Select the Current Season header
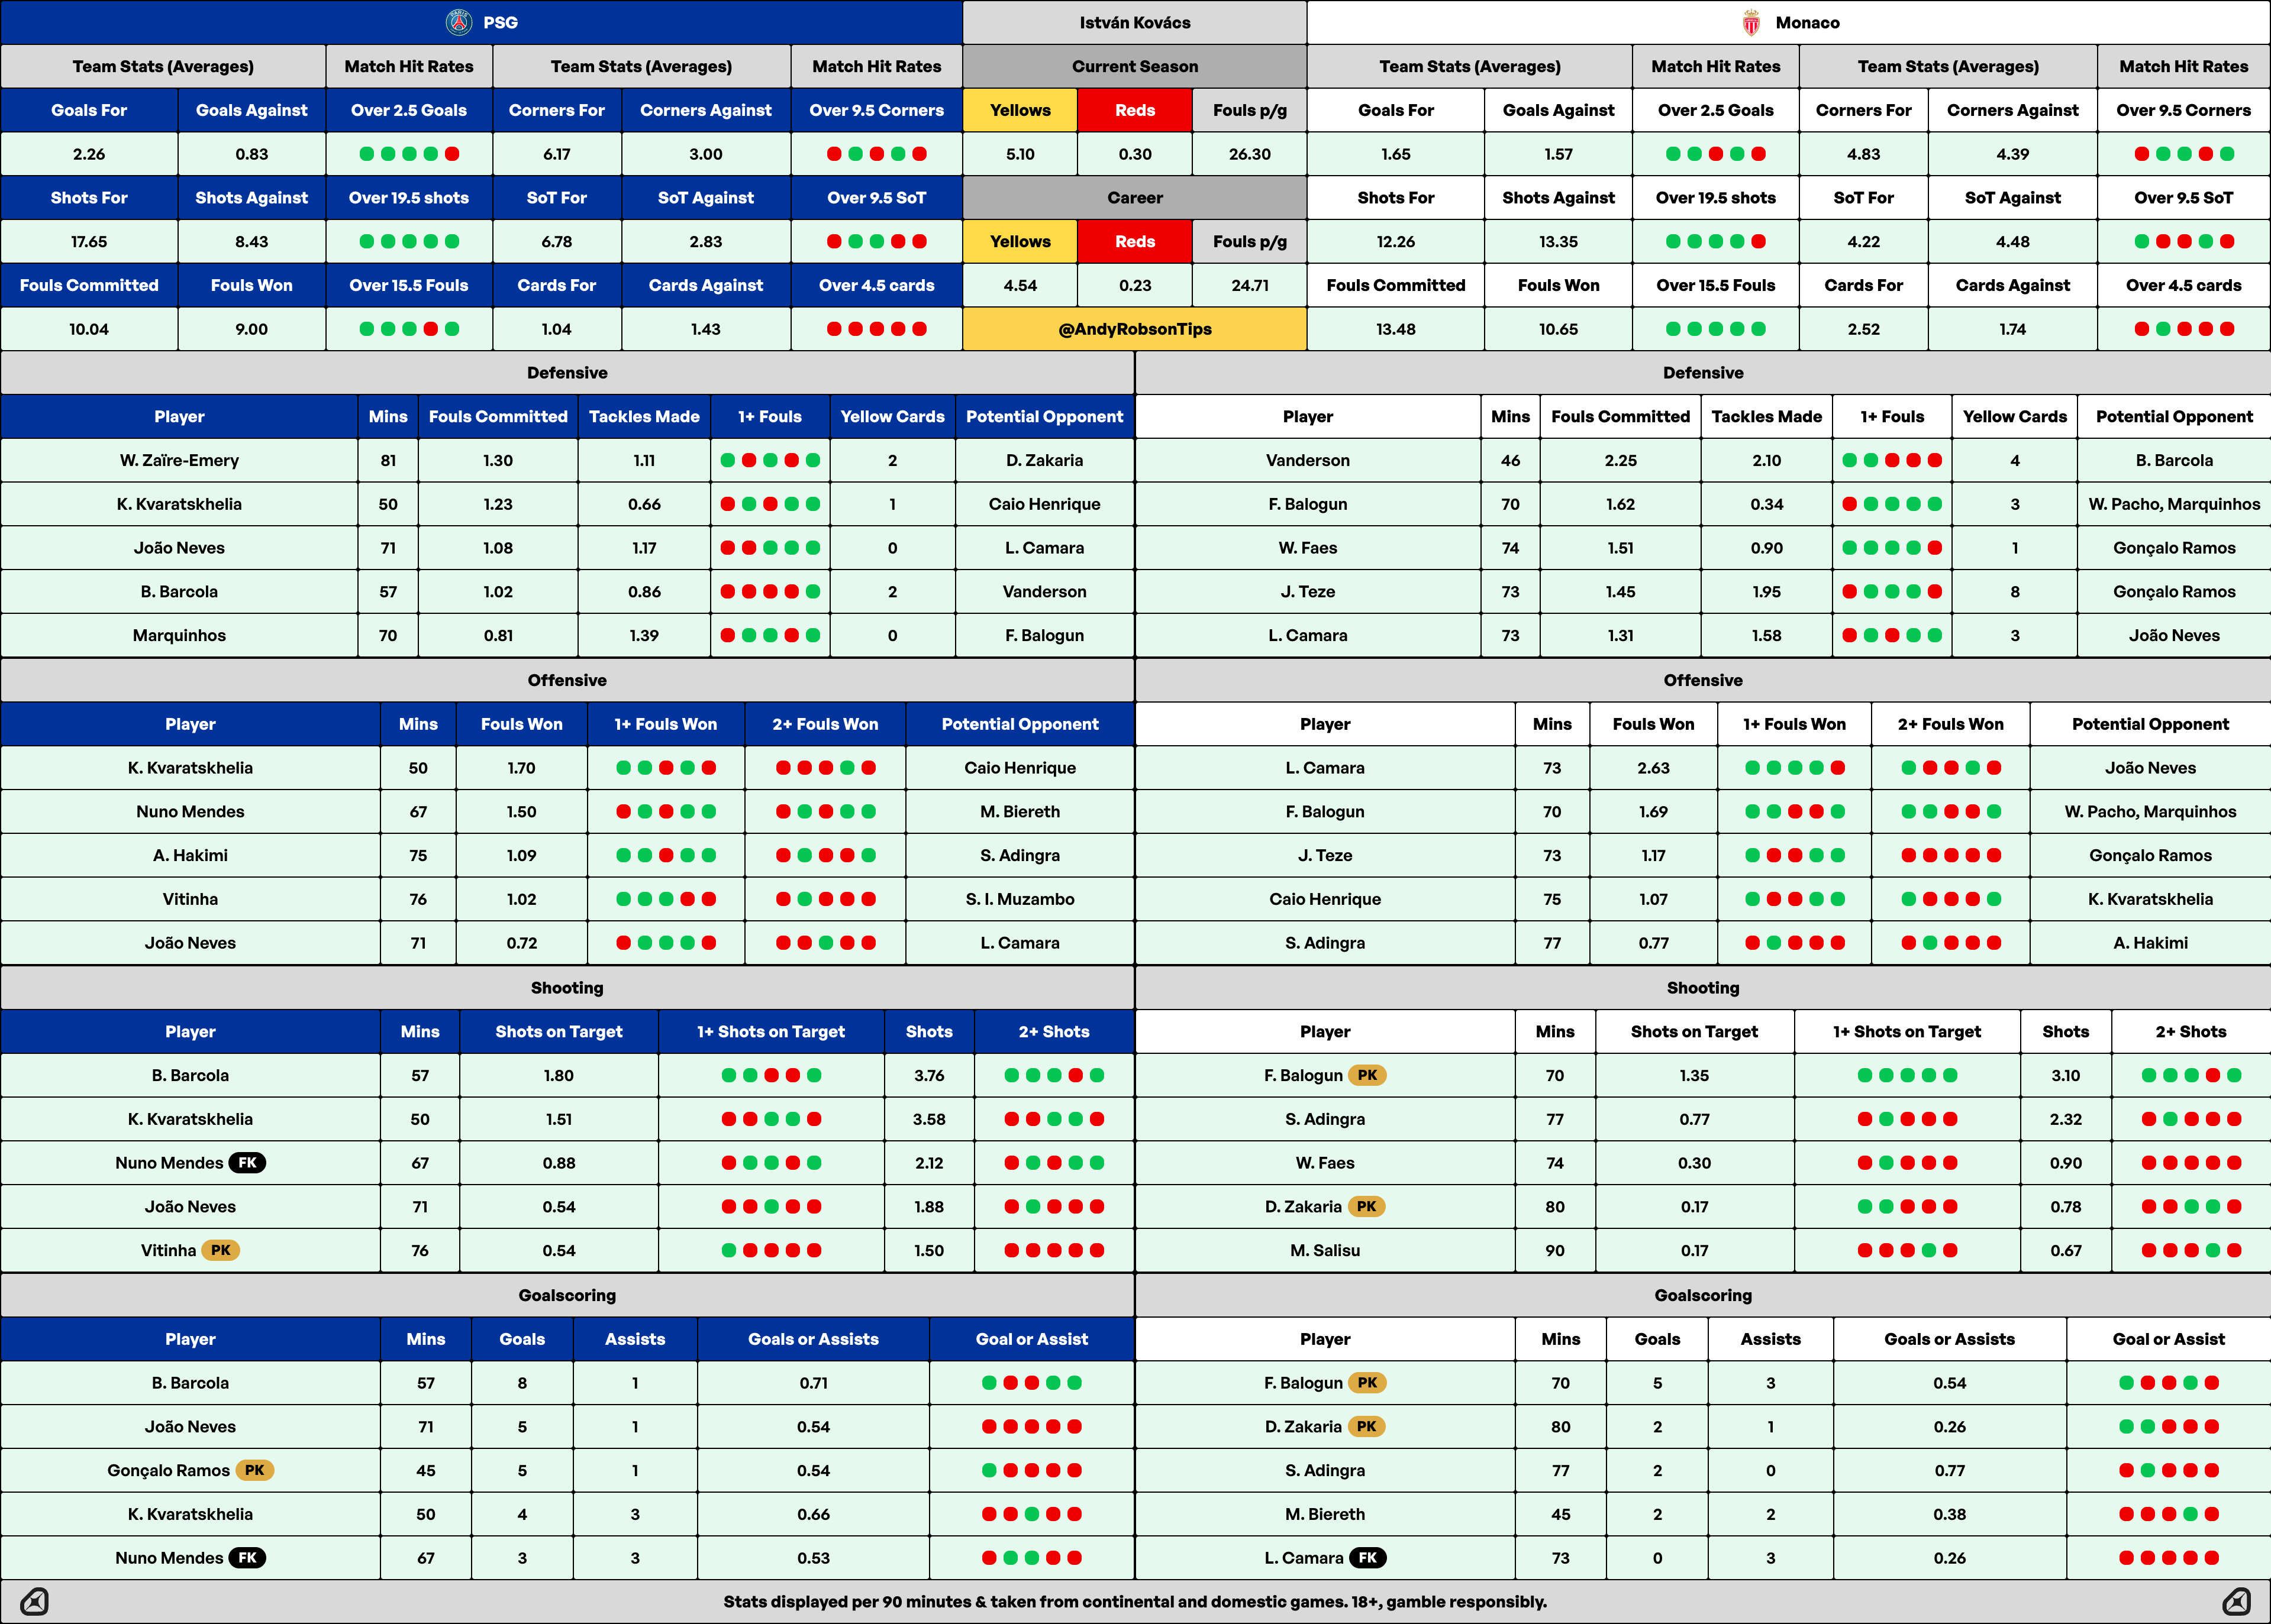Viewport: 2271px width, 1624px height. tap(1134, 66)
